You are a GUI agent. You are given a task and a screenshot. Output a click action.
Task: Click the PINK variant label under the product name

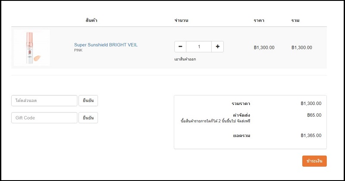[78, 51]
